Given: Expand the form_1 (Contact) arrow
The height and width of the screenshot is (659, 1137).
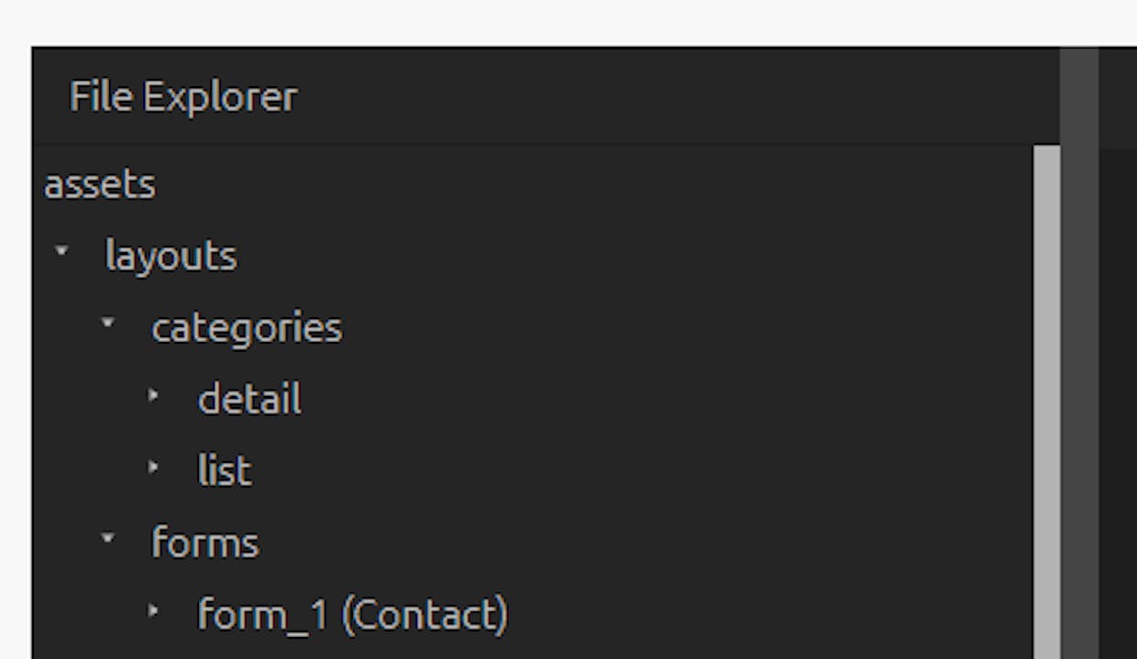Looking at the screenshot, I should click(153, 610).
